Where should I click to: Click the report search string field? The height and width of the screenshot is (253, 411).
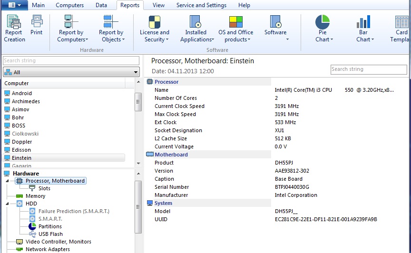(x=369, y=69)
